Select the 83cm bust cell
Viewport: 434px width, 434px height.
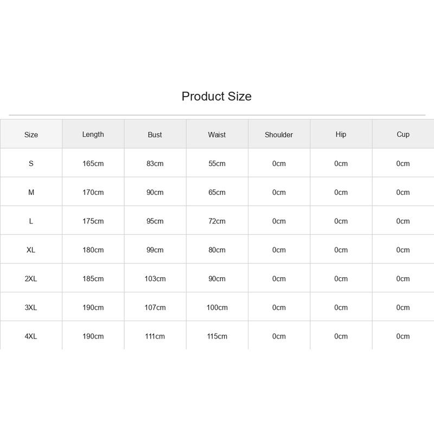coord(155,163)
